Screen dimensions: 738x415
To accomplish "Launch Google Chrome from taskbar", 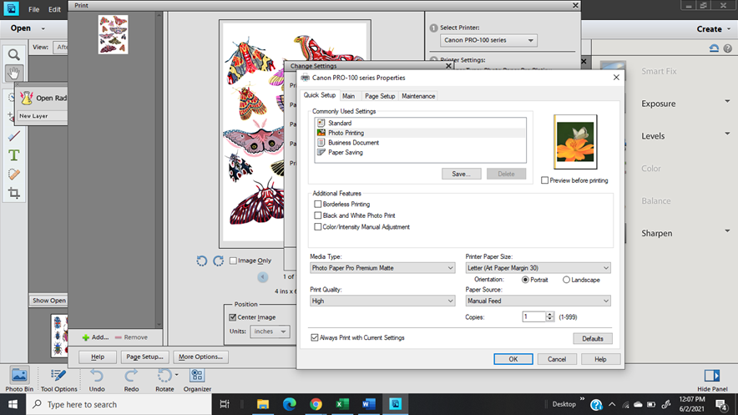I will click(316, 404).
